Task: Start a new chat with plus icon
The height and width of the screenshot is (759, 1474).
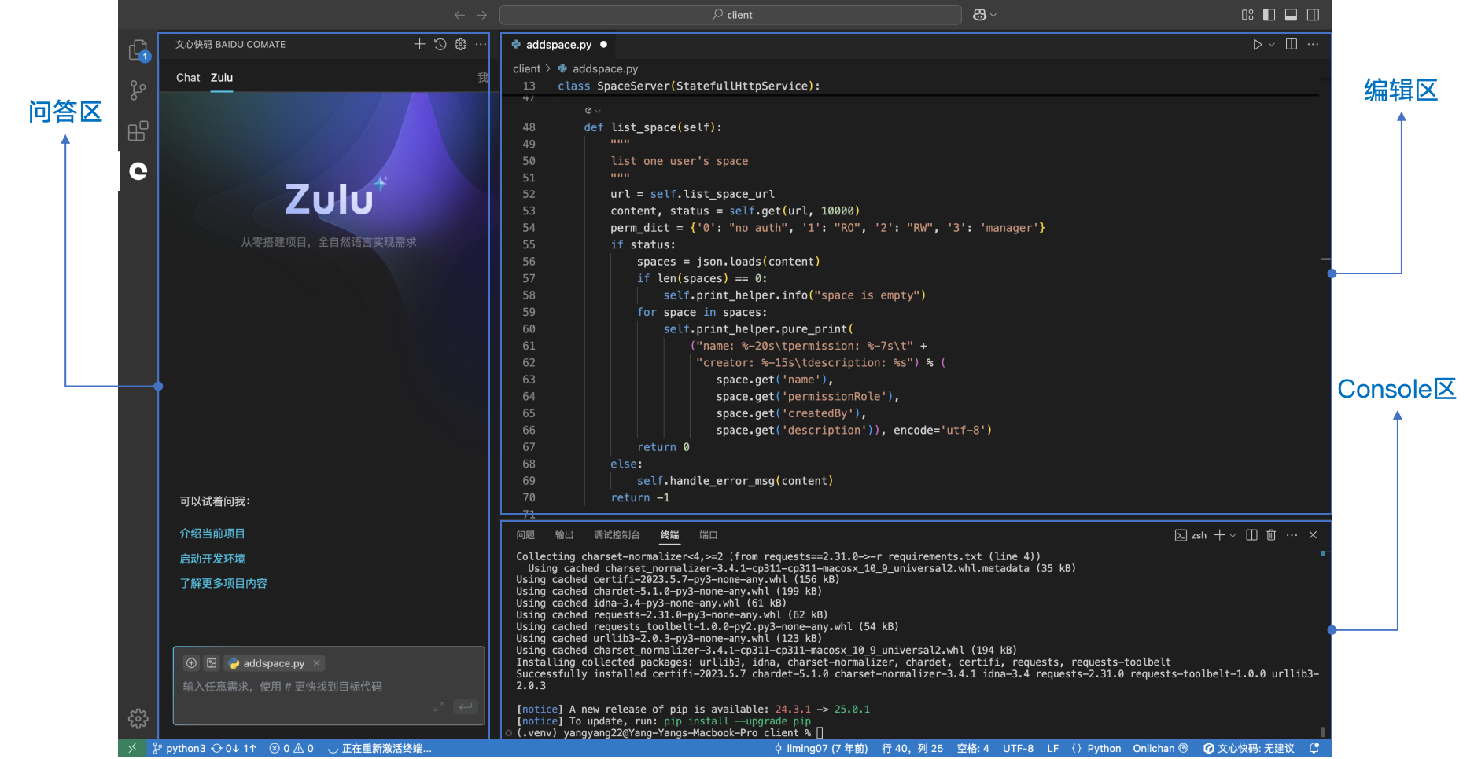Action: tap(419, 45)
